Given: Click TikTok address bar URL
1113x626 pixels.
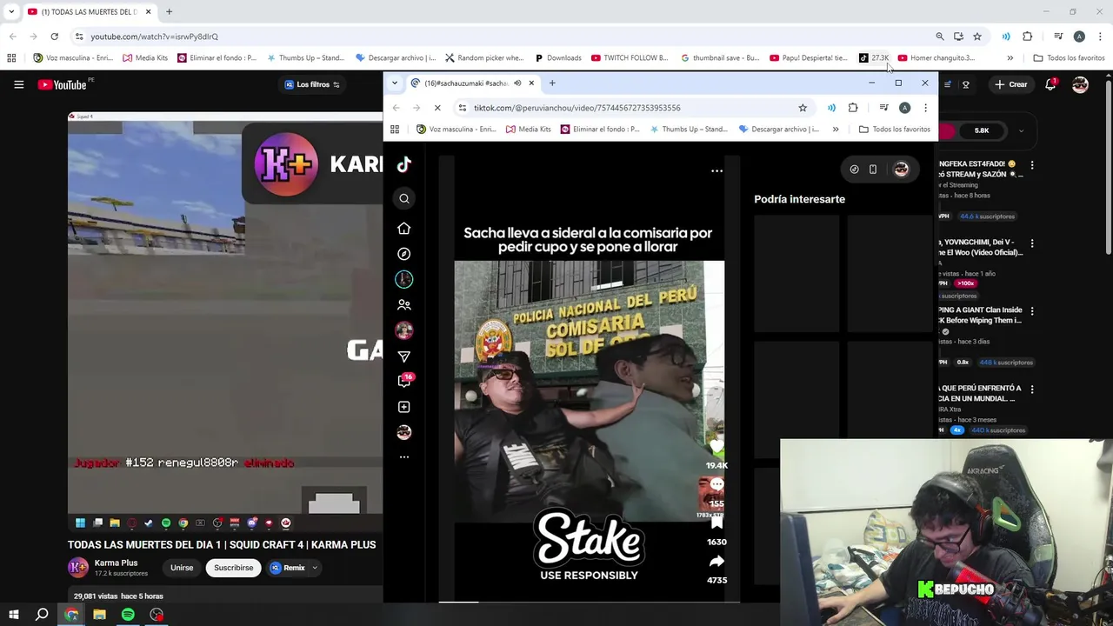Looking at the screenshot, I should click(x=577, y=108).
